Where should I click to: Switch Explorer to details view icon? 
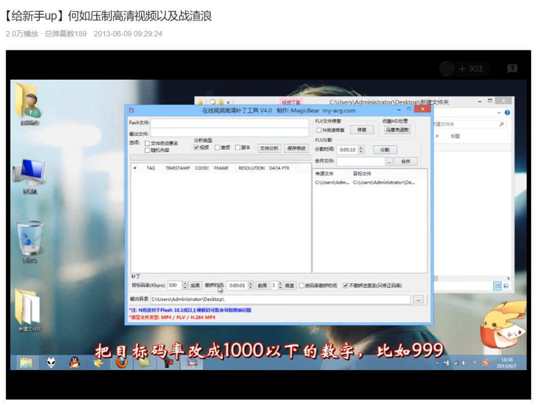pyautogui.click(x=498, y=286)
